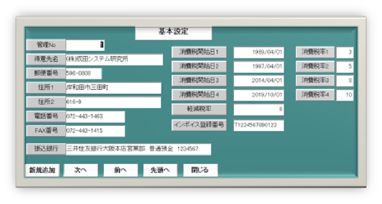Go to next record with 次へ

pyautogui.click(x=80, y=170)
